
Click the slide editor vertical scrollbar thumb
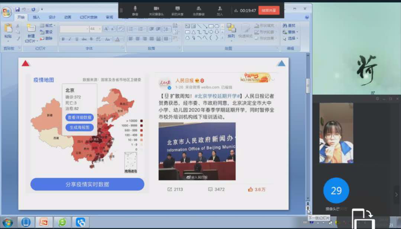pyautogui.click(x=308, y=86)
